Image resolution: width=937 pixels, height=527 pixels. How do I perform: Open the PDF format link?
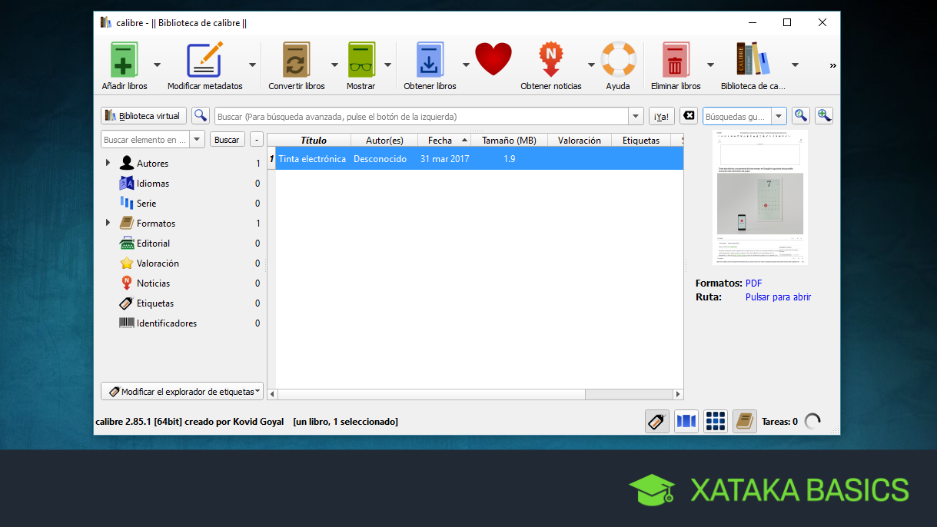pos(753,283)
